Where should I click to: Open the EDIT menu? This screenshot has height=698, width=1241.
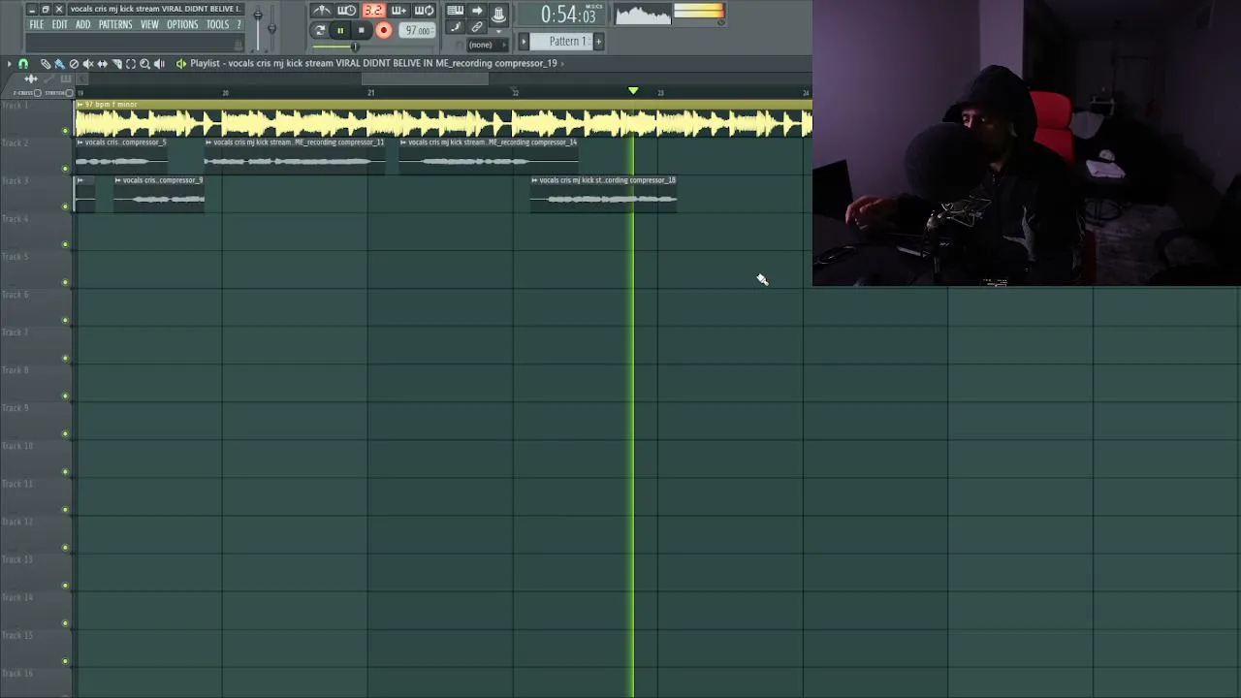[59, 24]
